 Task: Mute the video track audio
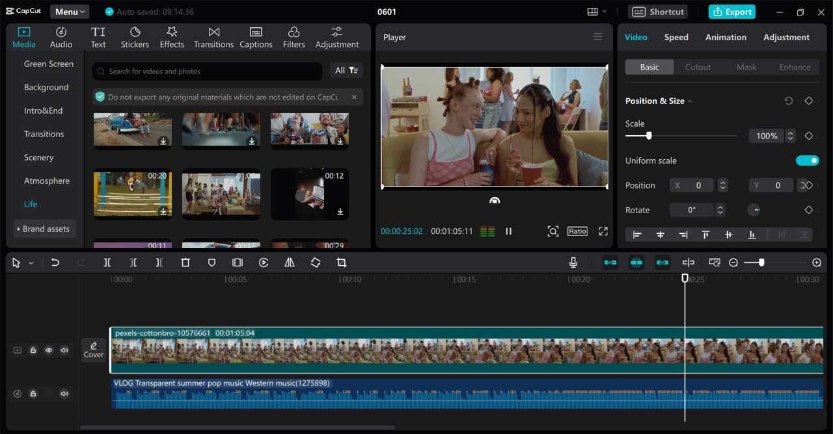(64, 350)
